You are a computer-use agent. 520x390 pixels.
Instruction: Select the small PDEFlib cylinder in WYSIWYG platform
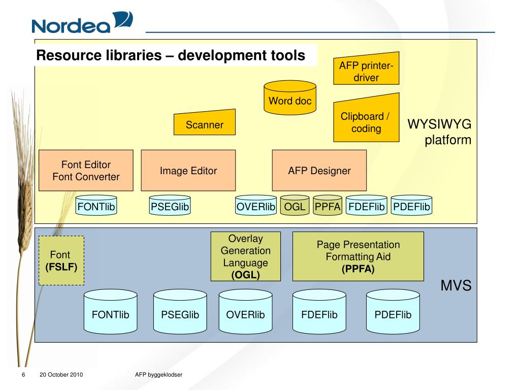[411, 205]
